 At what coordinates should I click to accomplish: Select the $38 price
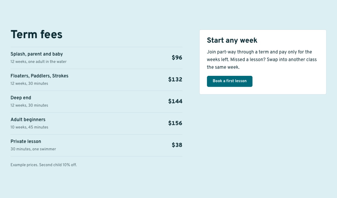click(177, 145)
